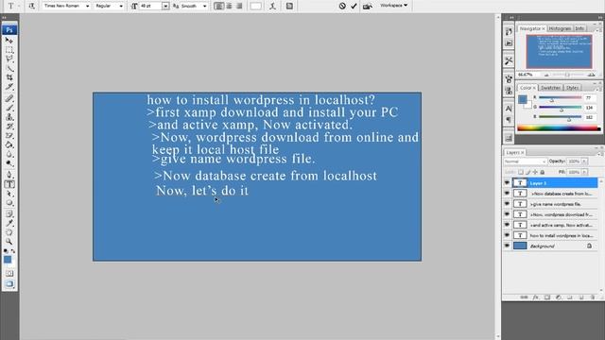Select the Lasso tool

[9, 59]
